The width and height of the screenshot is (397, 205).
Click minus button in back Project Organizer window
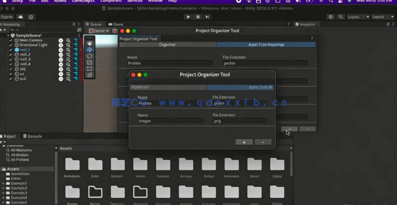307,129
